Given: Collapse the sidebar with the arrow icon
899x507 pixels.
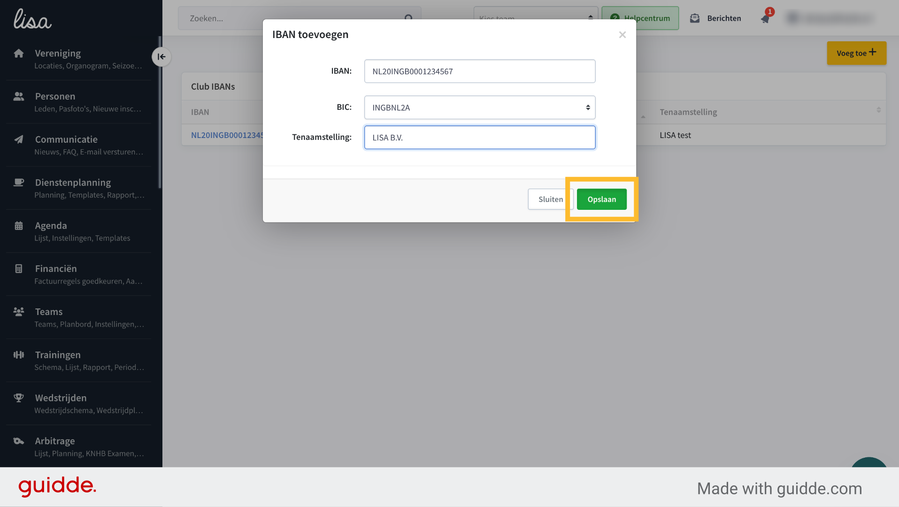Looking at the screenshot, I should (x=161, y=57).
